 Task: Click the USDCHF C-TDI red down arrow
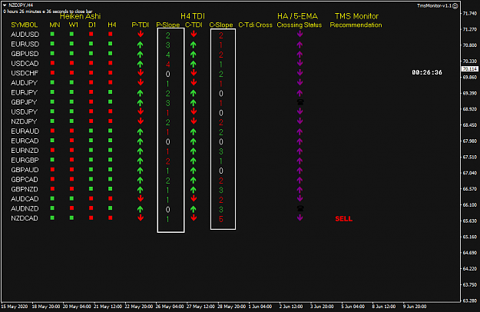[x=194, y=72]
